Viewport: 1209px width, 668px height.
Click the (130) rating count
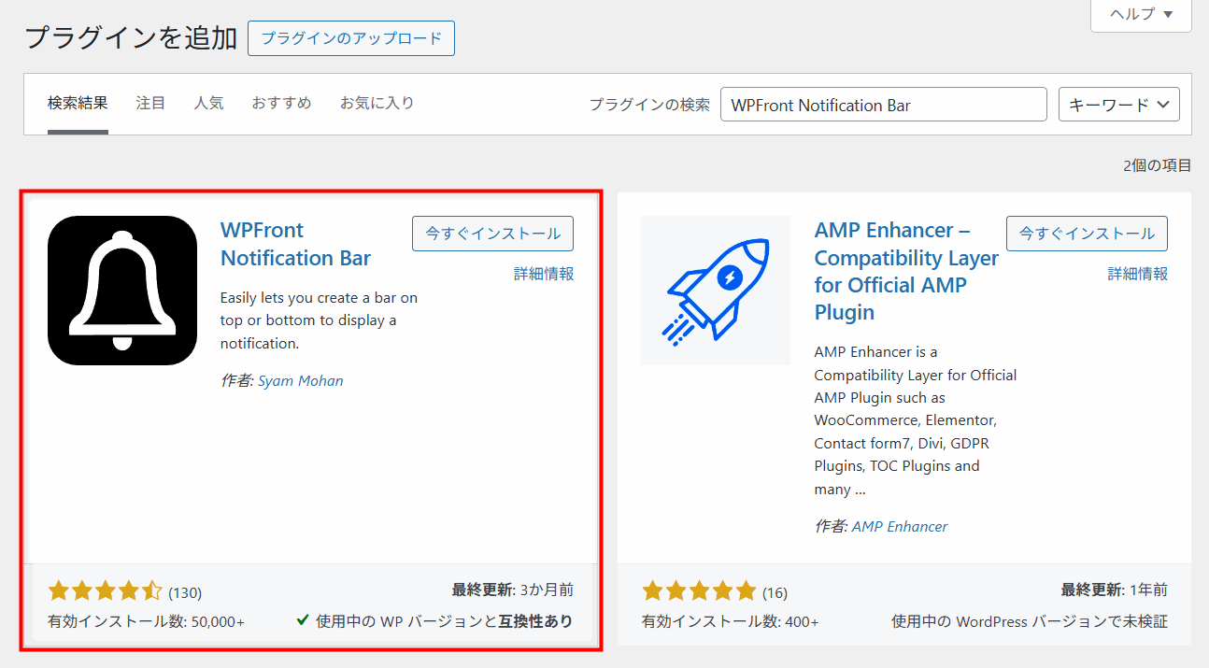coord(185,592)
